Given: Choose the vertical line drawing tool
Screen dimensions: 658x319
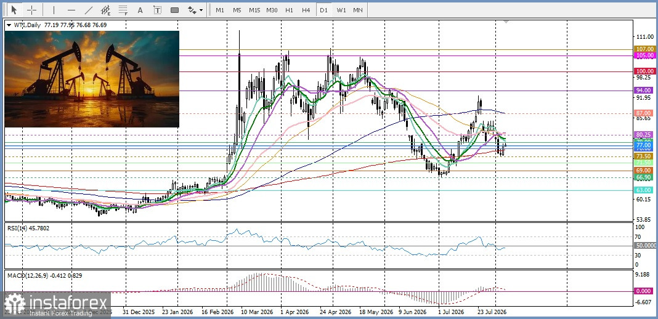Looking at the screenshot, I should [54, 10].
